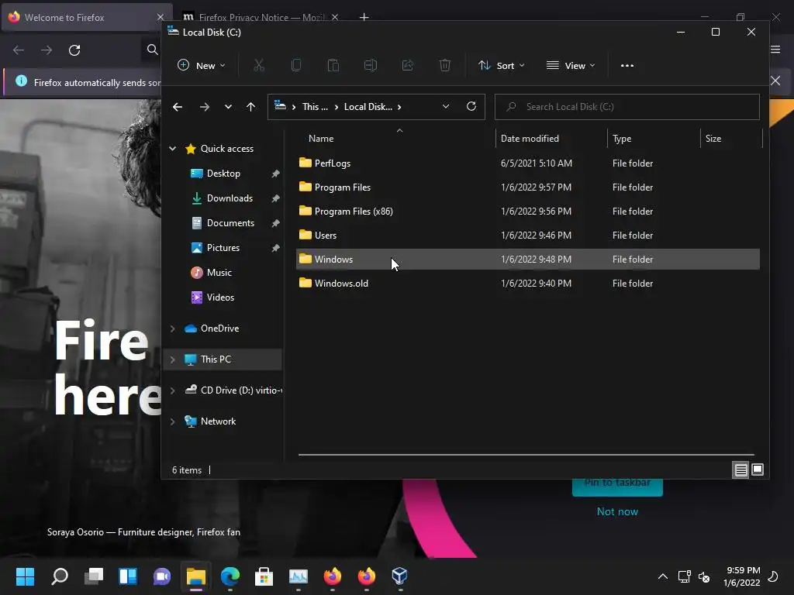Screen dimensions: 794x595
Task: Expand the This PC tree node
Action: (x=173, y=359)
